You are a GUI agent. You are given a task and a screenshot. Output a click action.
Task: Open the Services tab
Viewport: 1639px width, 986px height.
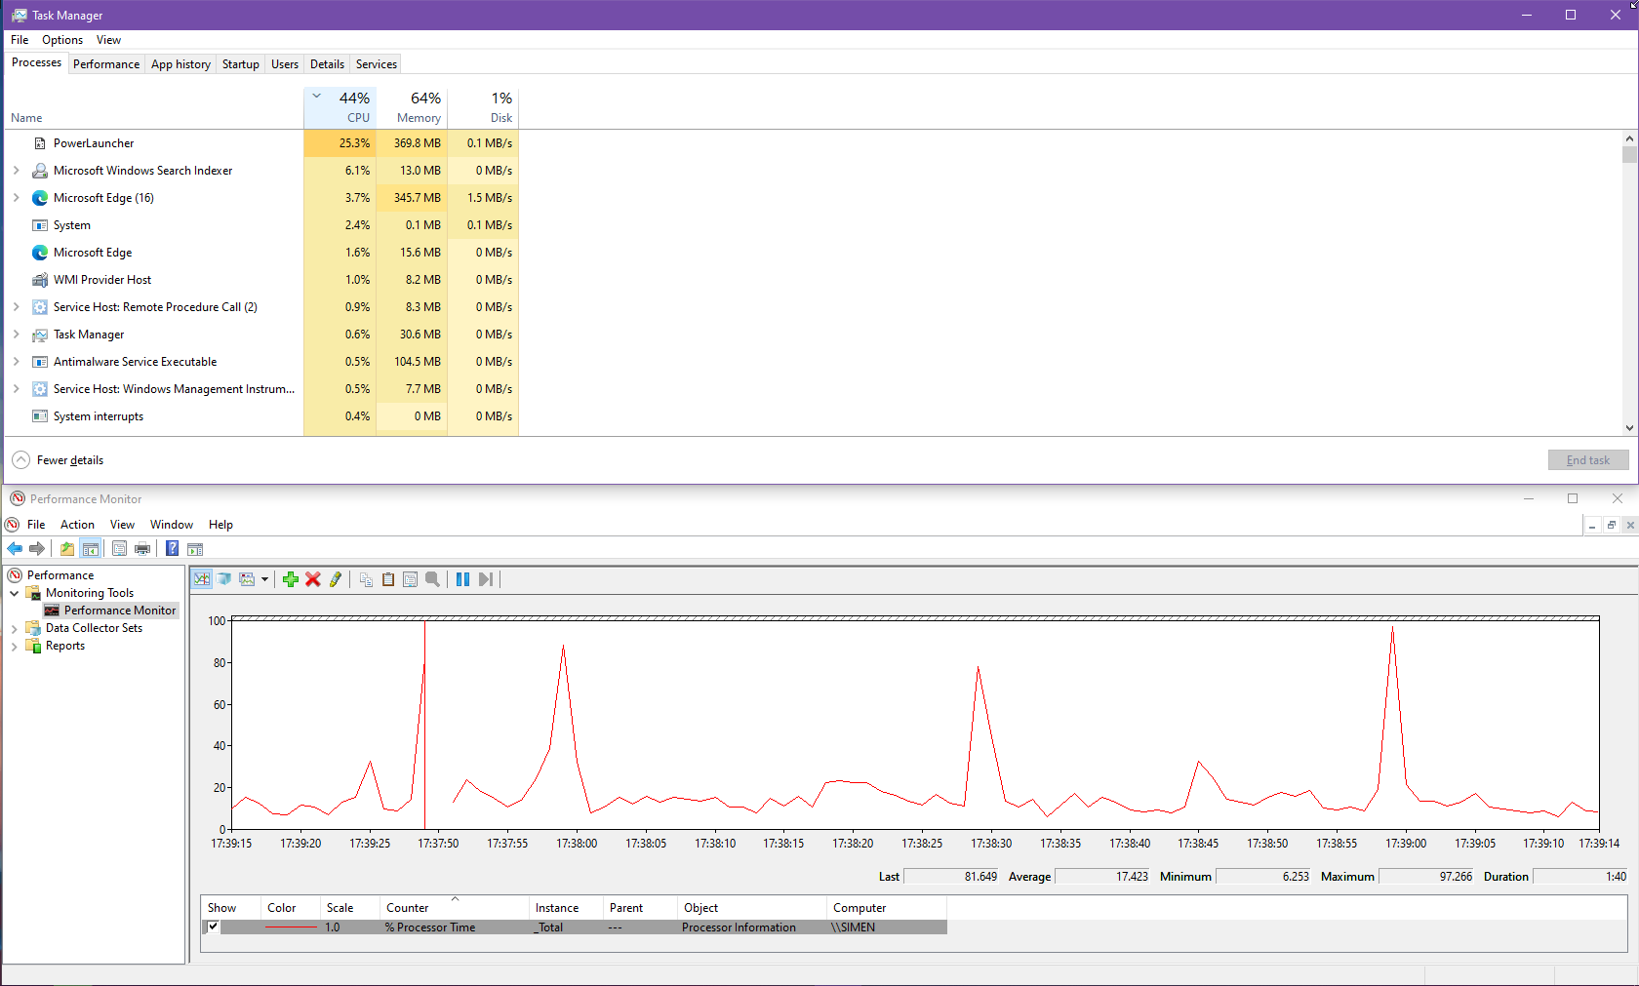pyautogui.click(x=377, y=64)
